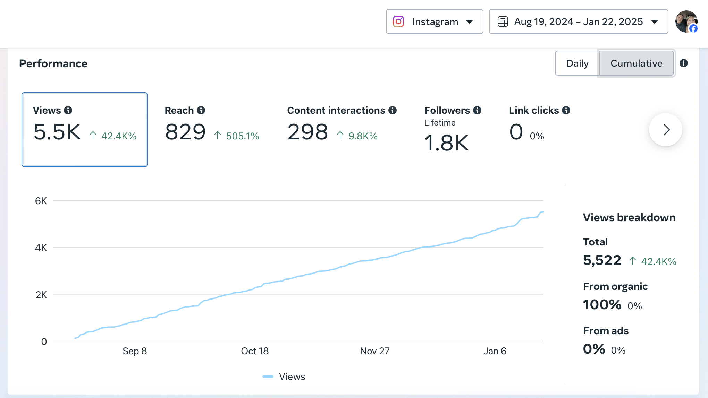Click the end of the Views line chart
708x398 pixels.
[x=543, y=211]
